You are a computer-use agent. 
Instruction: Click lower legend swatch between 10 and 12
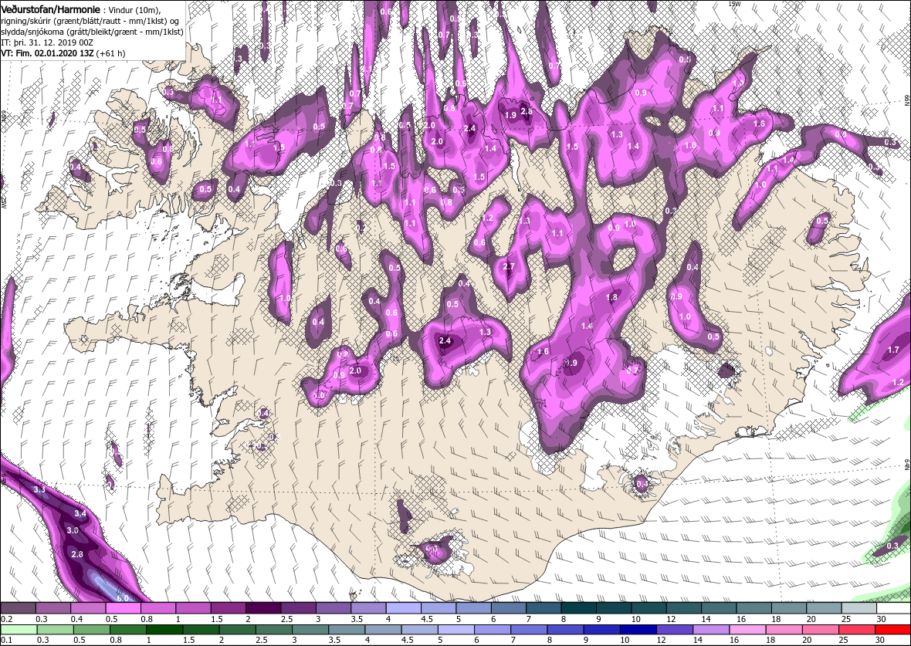coord(638,630)
